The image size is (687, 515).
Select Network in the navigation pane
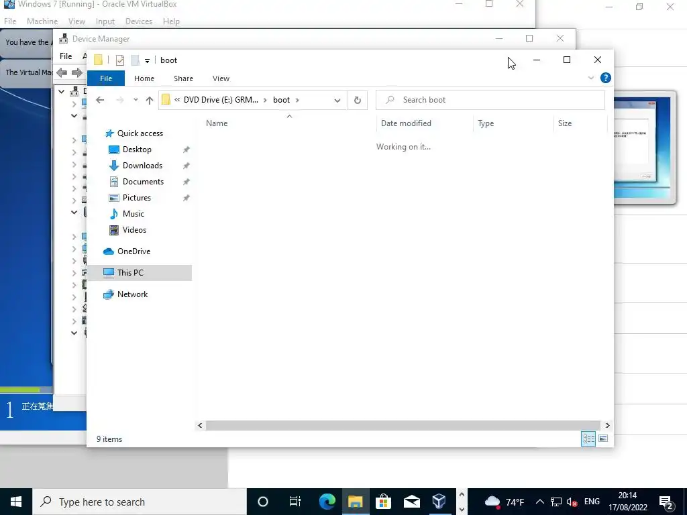tap(132, 294)
